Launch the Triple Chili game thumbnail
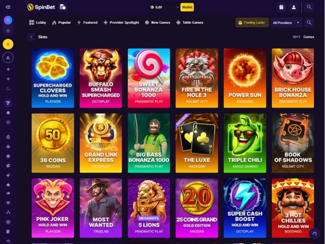This screenshot has height=244, width=325. 245,143
